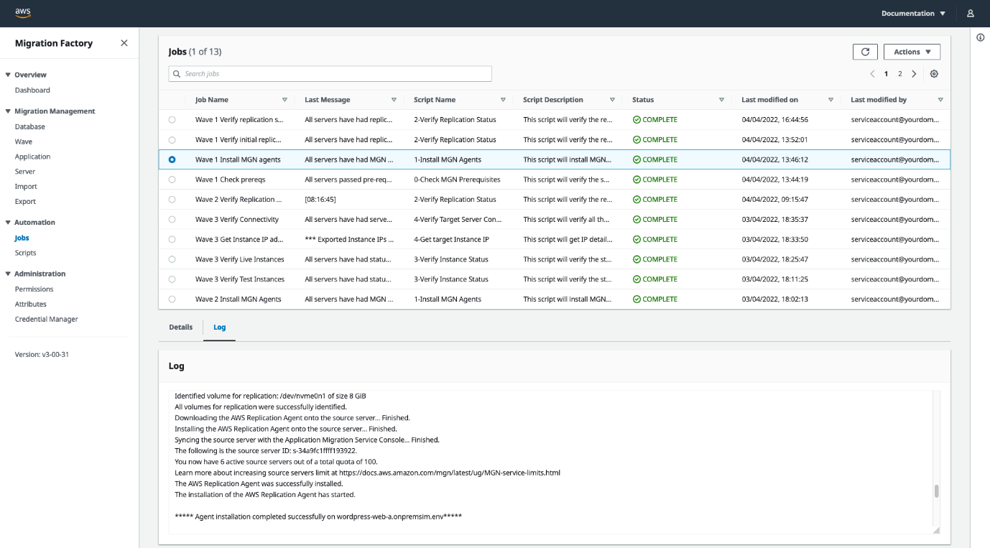Click the user profile icon
This screenshot has width=990, height=548.
(x=970, y=12)
